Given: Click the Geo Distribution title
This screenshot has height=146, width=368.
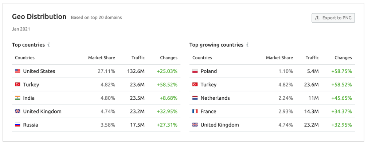Looking at the screenshot, I should click(x=39, y=17).
